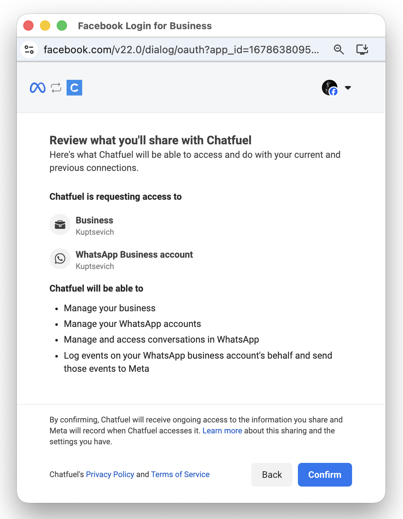Open the Learn more link
The image size is (403, 519).
(x=222, y=430)
